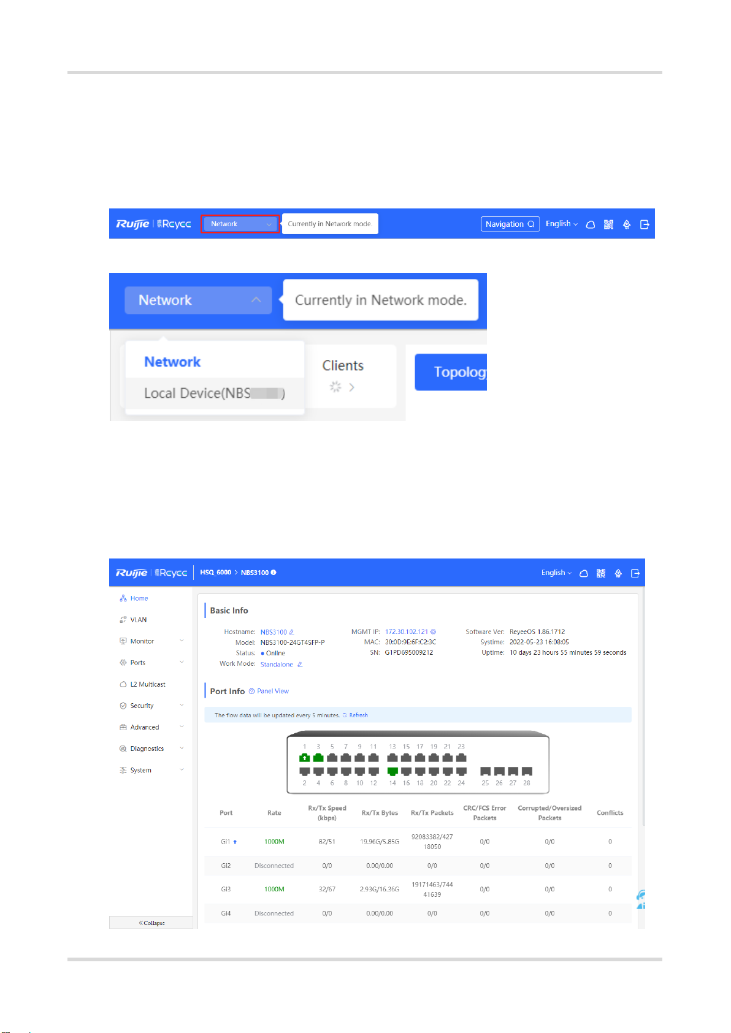Click the Topology button
The width and height of the screenshot is (731, 1033).
[451, 372]
